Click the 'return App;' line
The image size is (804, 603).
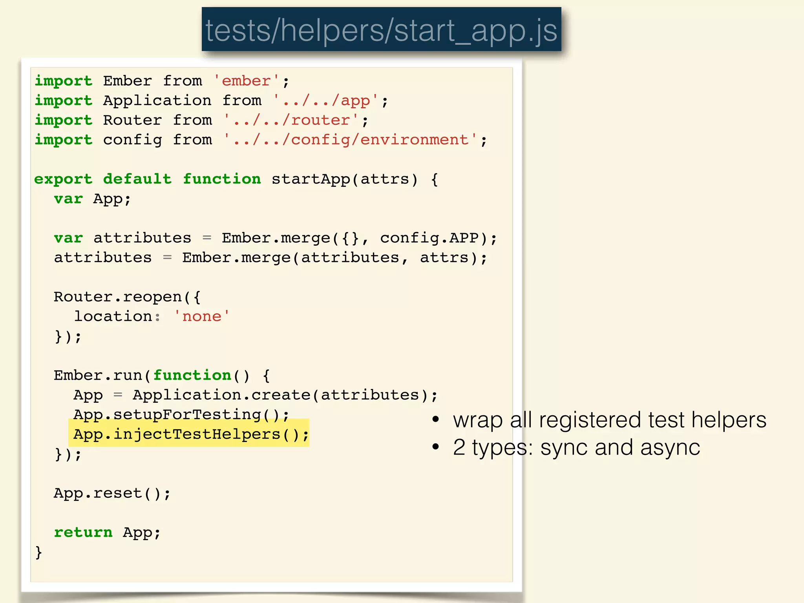107,533
